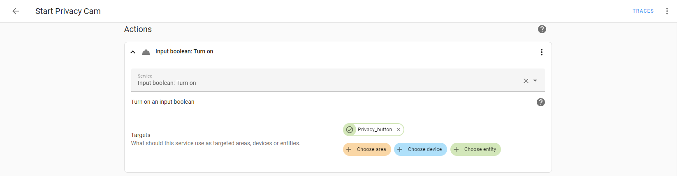Select the Privacy_button target chip label
This screenshot has height=176, width=677.
point(375,130)
